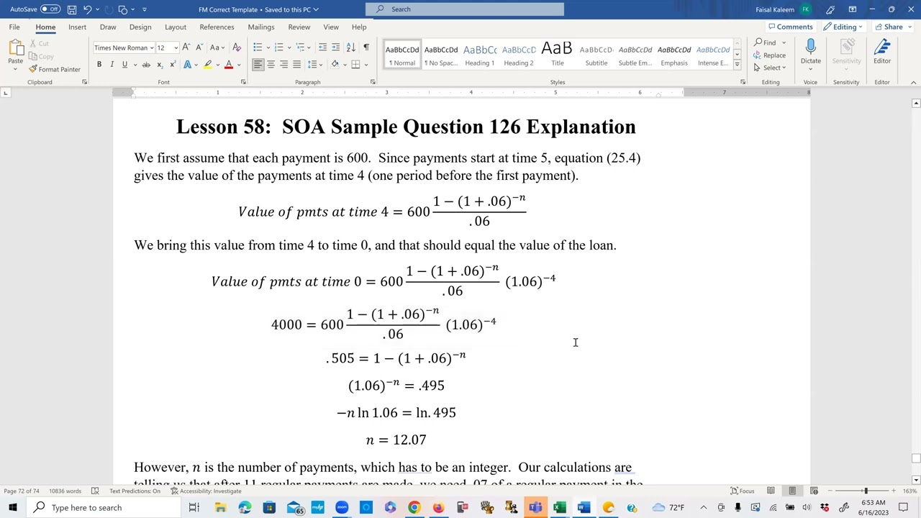This screenshot has height=518, width=921.
Task: Click the Save icon in title bar
Action: [71, 9]
